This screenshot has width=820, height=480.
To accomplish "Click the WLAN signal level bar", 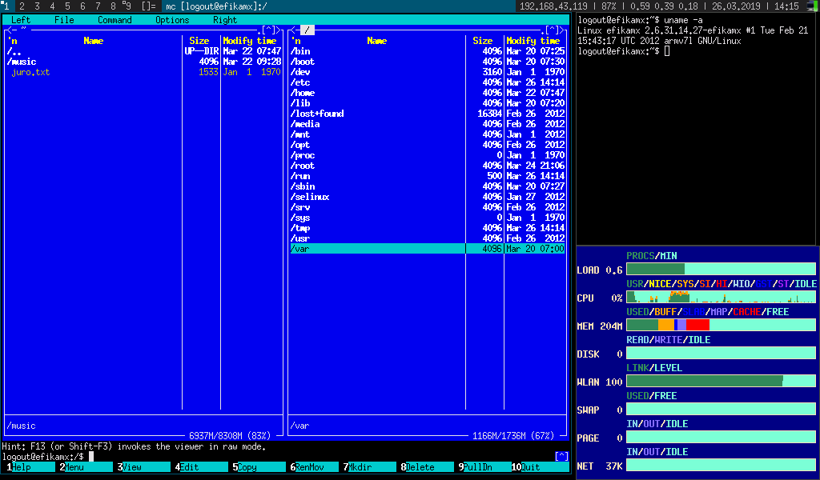I will (x=721, y=382).
